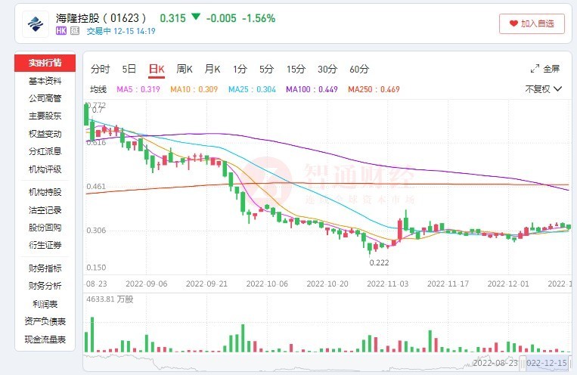Screen dimensions: 577x375
Task: Click the MA250 : 0.469 legend
Action: click(374, 89)
